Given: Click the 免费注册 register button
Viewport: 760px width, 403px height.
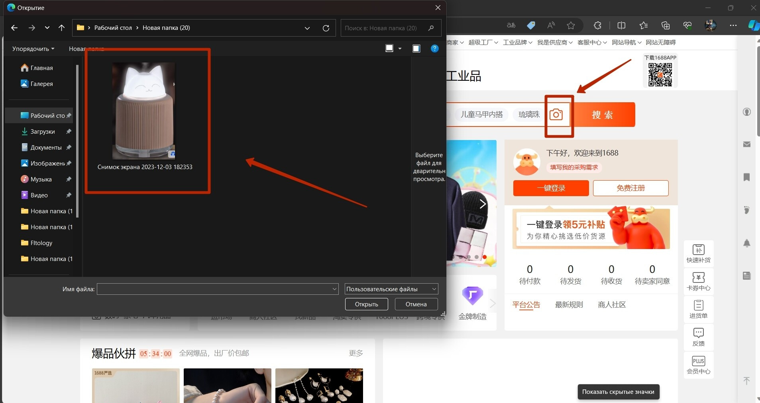Looking at the screenshot, I should pos(631,188).
